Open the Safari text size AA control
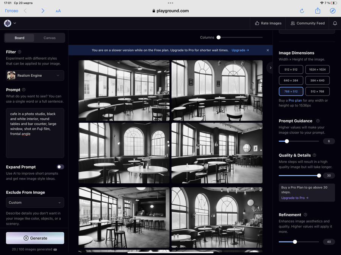 coord(58,11)
